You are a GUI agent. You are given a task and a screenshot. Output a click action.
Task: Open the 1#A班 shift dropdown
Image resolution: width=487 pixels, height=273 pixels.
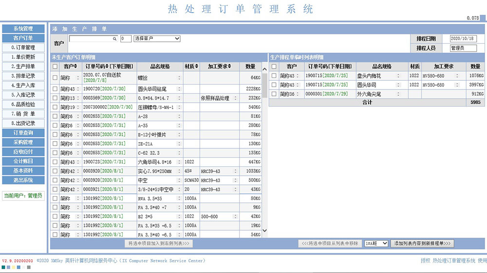point(376,243)
